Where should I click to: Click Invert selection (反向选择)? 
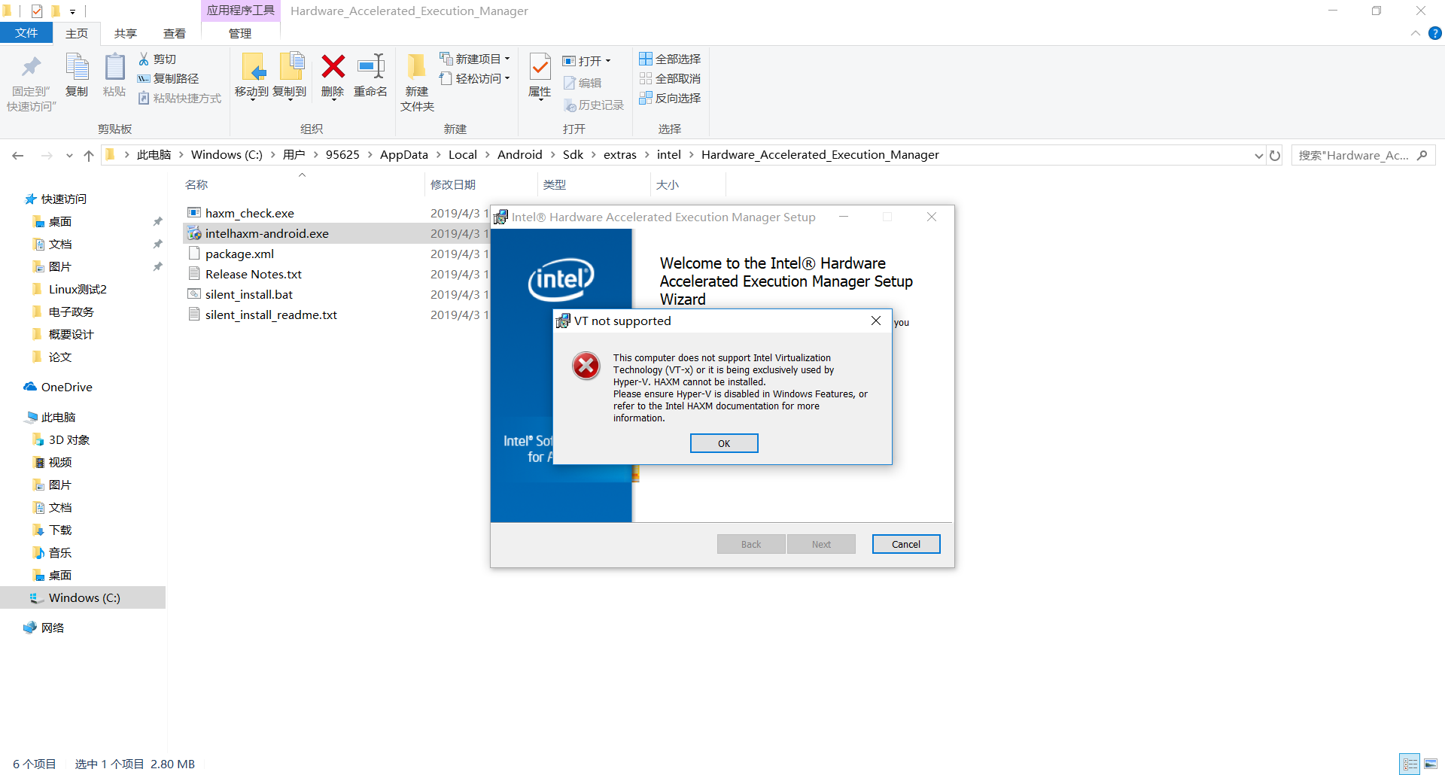[670, 98]
